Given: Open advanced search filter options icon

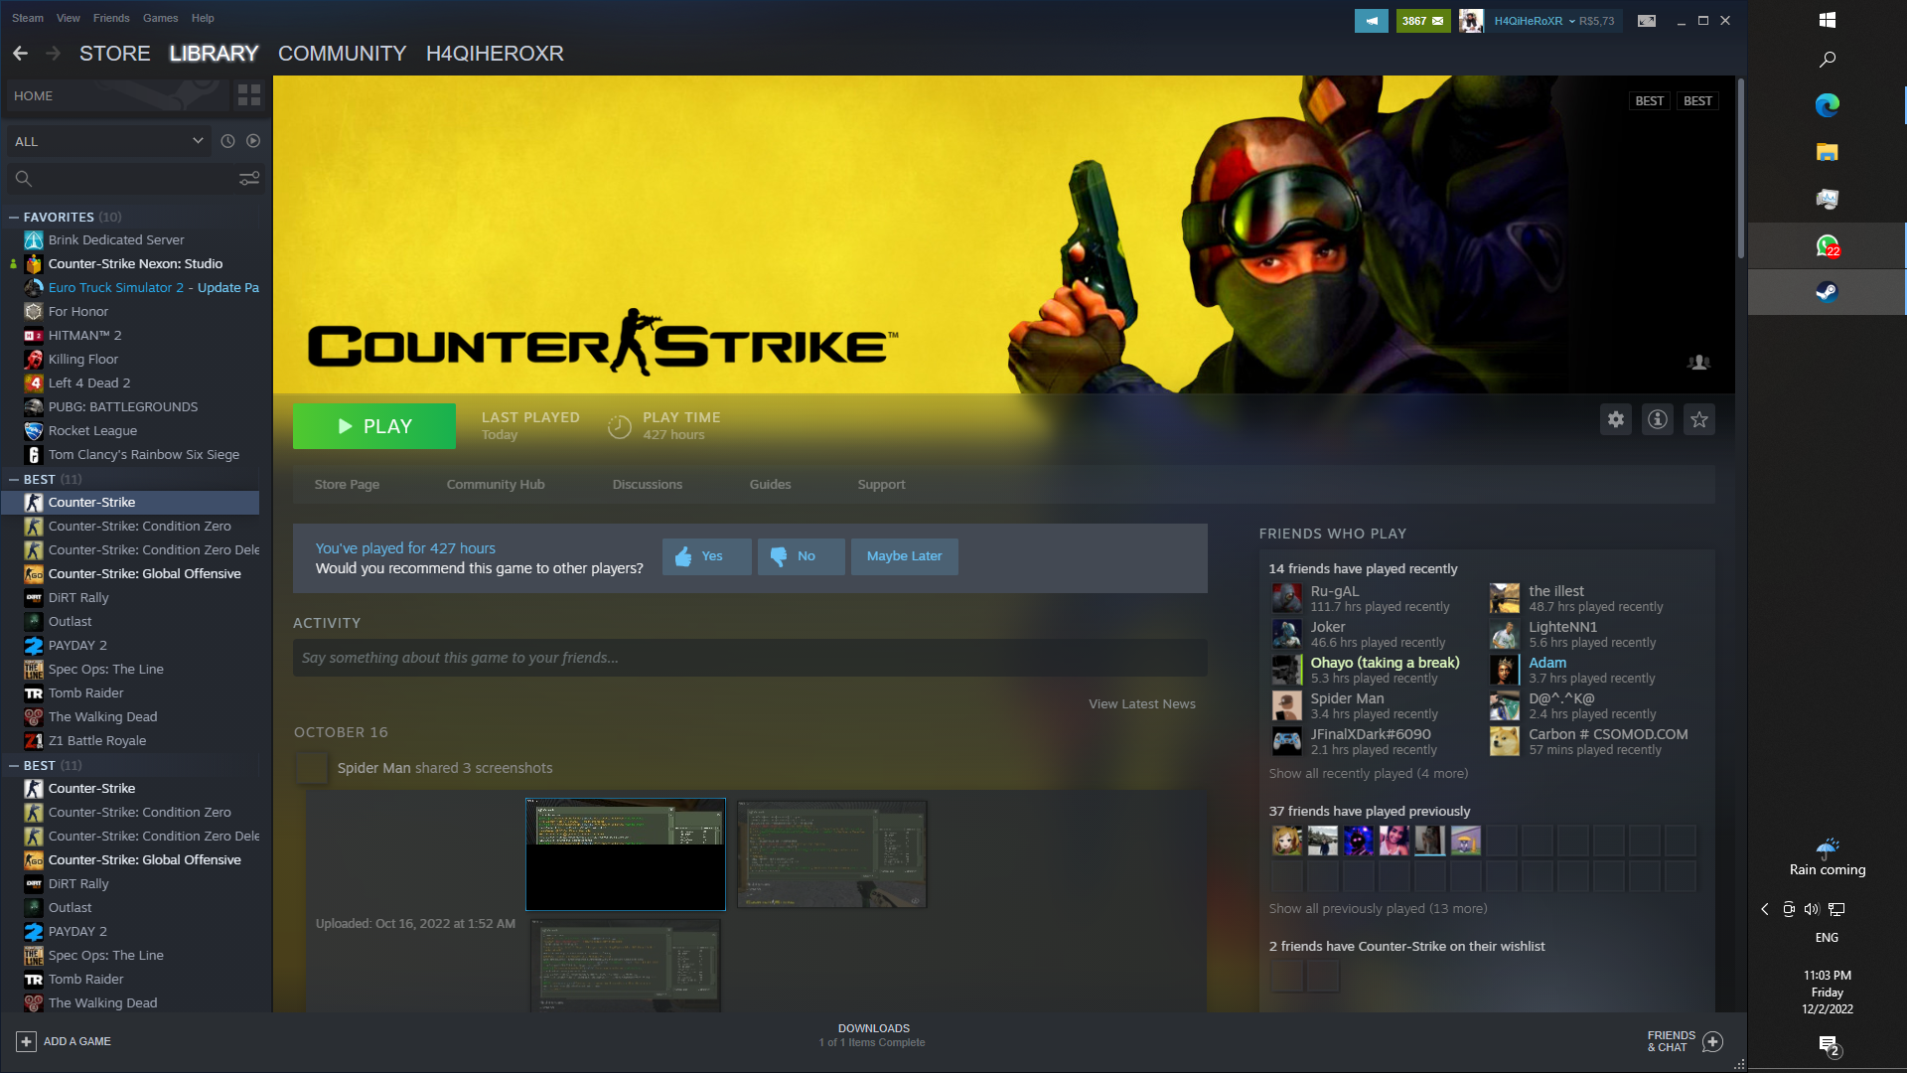Looking at the screenshot, I should [249, 178].
